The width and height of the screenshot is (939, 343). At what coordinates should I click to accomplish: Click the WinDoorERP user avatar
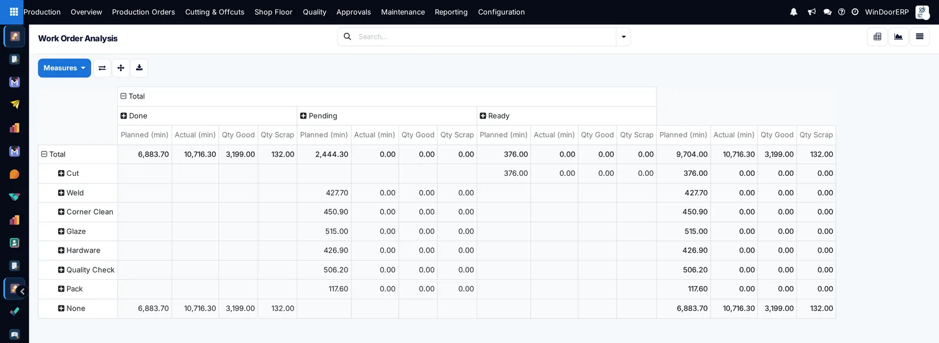[922, 12]
